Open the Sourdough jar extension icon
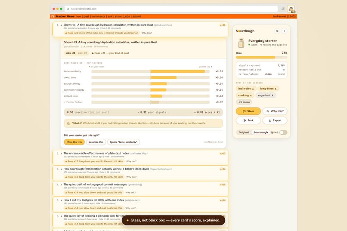 [x=291, y=9]
